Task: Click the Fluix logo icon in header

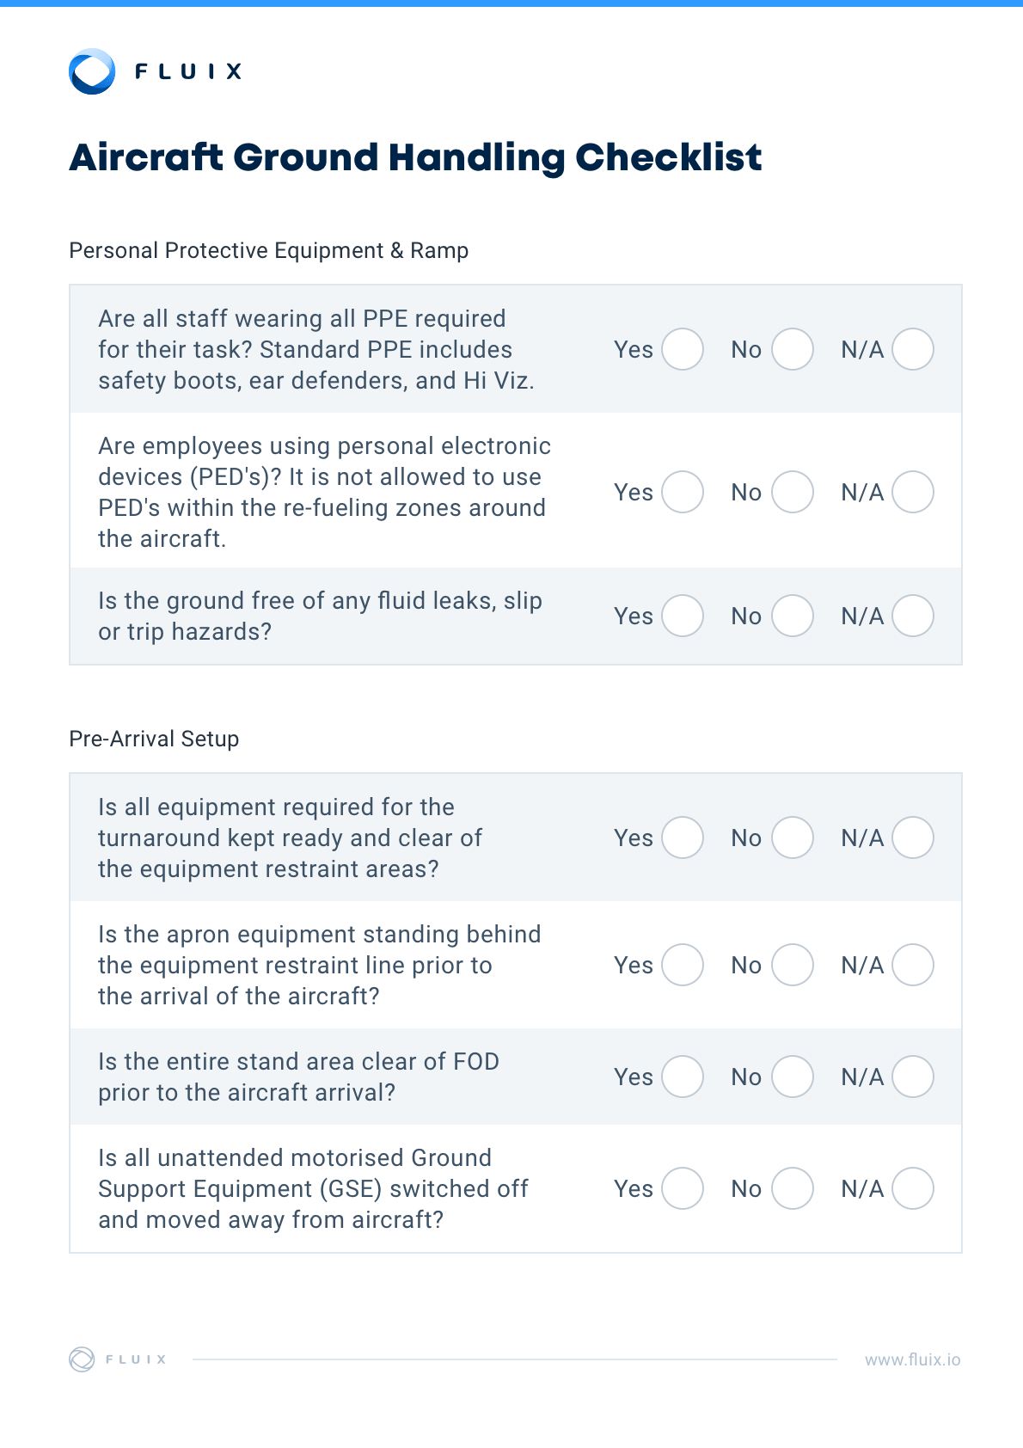Action: (92, 71)
